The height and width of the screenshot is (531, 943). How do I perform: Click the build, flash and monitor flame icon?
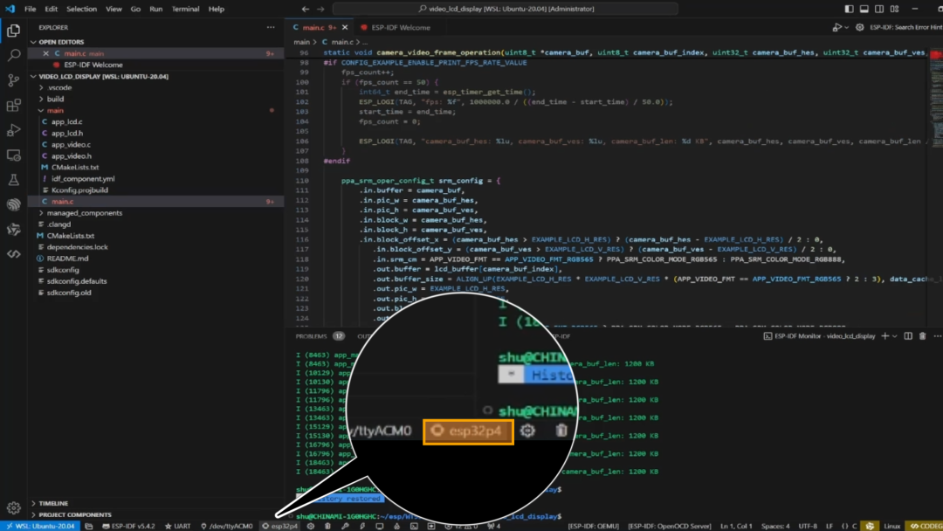pos(397,526)
